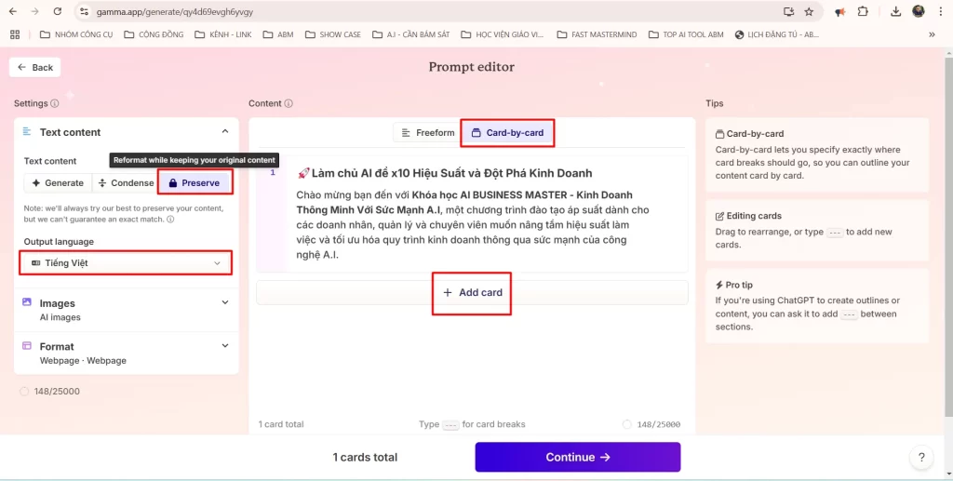Open browser extensions puzzle icon
This screenshot has width=953, height=481.
pos(863,12)
